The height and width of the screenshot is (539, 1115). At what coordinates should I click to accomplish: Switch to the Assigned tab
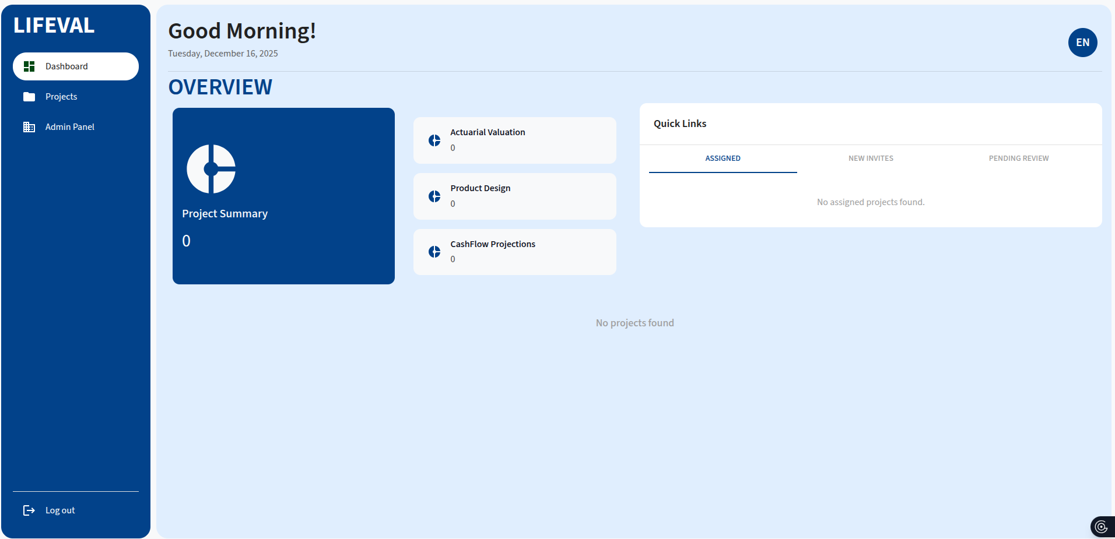723,158
